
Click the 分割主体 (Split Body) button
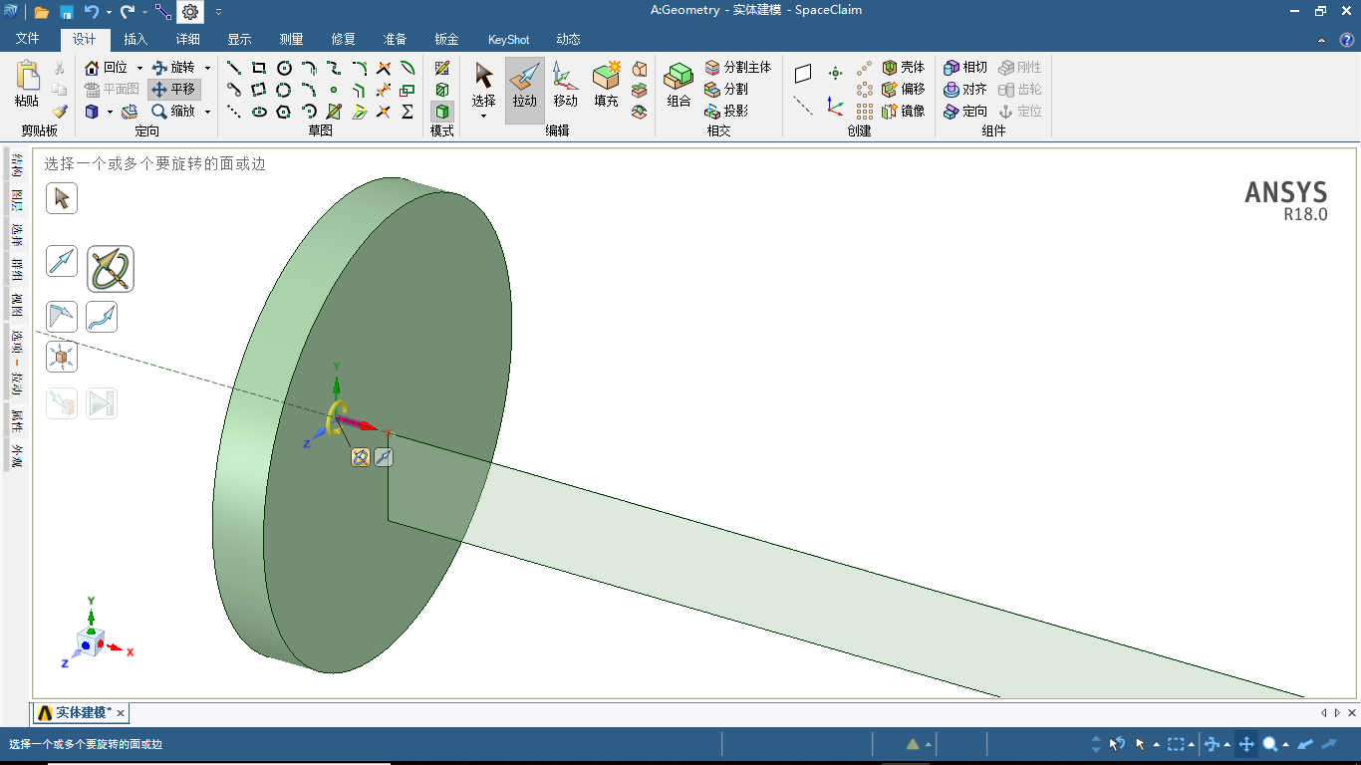[x=737, y=67]
